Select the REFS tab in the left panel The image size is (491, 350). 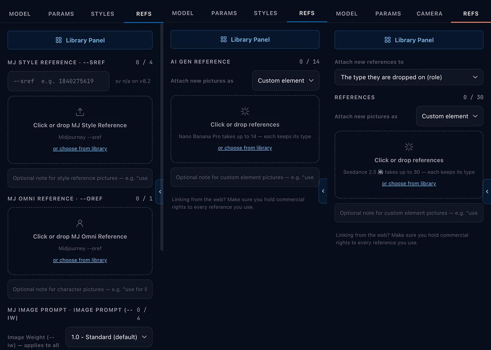click(144, 13)
